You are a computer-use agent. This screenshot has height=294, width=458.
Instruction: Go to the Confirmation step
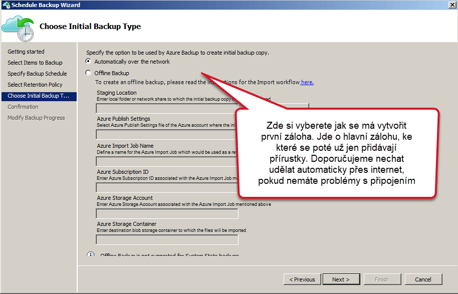23,107
